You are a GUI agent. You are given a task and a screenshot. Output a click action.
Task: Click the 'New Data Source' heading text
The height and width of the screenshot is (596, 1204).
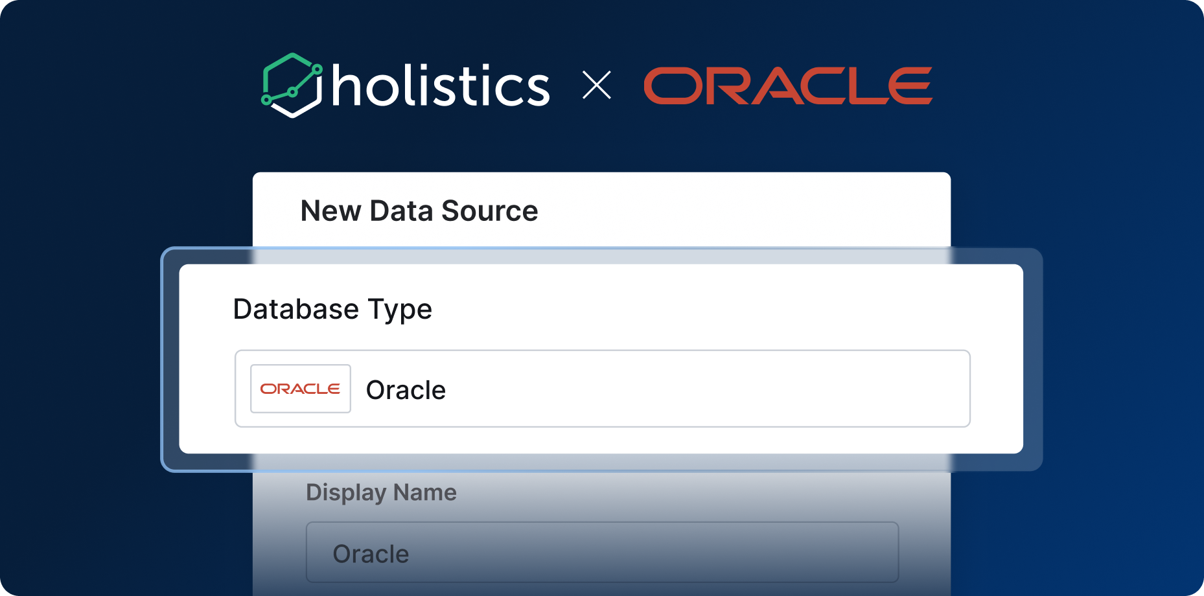(419, 211)
